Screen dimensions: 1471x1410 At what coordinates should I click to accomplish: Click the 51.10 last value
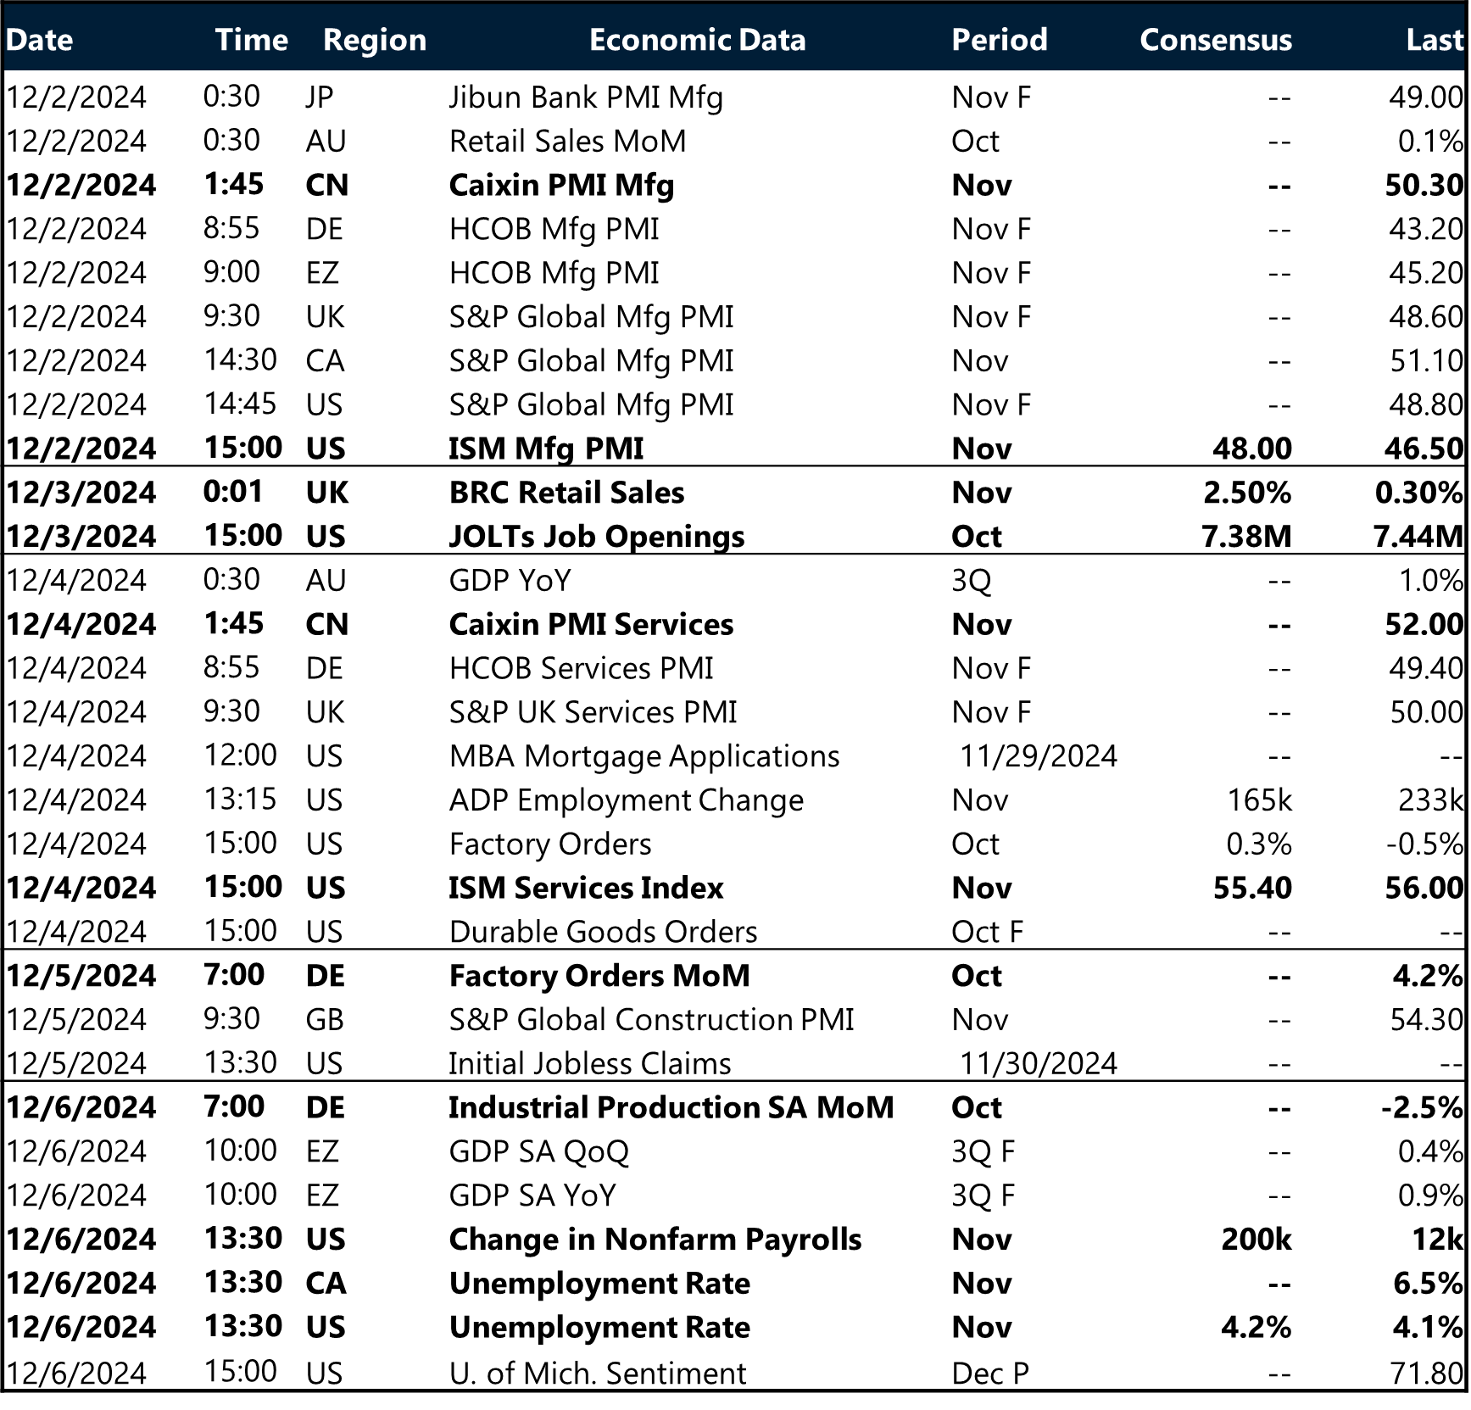(1426, 361)
